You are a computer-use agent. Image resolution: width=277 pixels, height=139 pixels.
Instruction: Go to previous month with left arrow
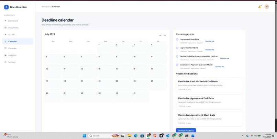pos(160,35)
